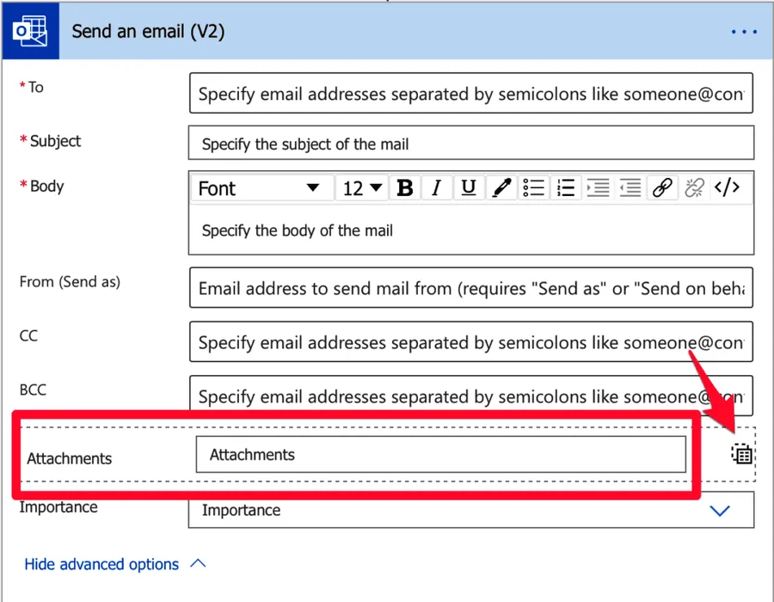Open the Font family dropdown
The image size is (774, 602).
click(260, 188)
